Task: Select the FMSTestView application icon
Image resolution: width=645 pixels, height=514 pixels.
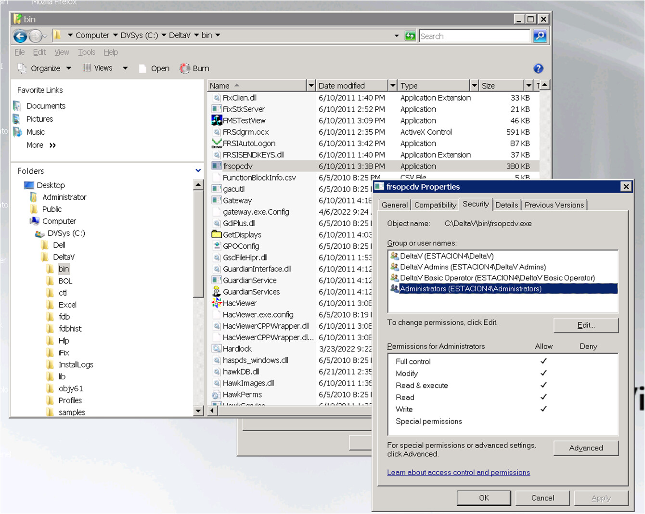Action: click(217, 120)
